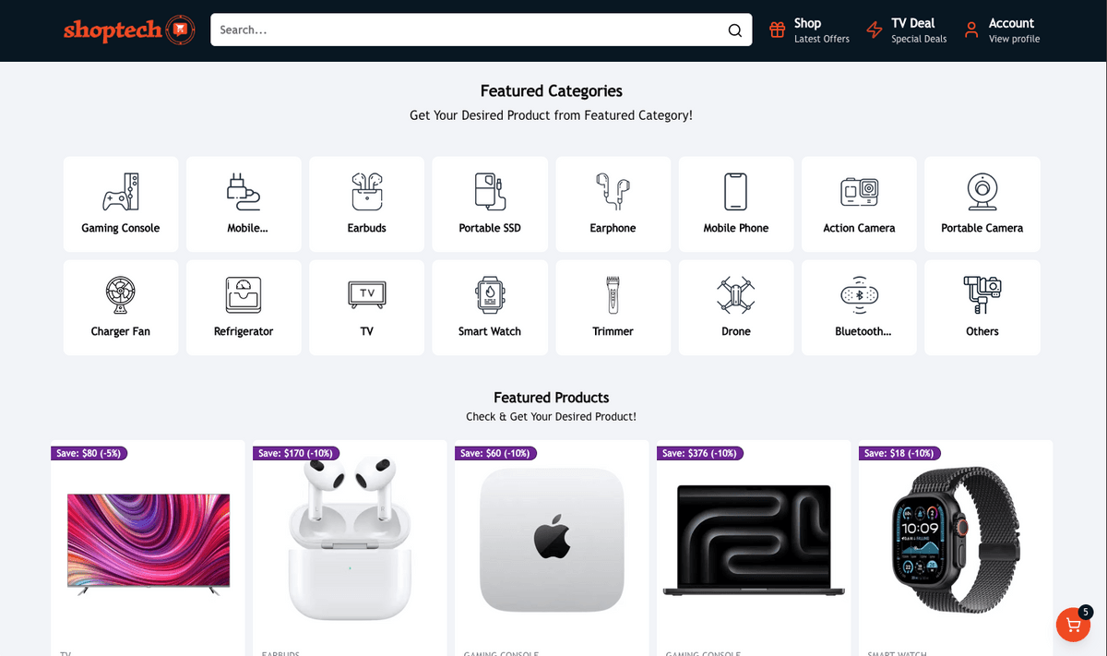Choose the Smart Watch category icon

490,295
